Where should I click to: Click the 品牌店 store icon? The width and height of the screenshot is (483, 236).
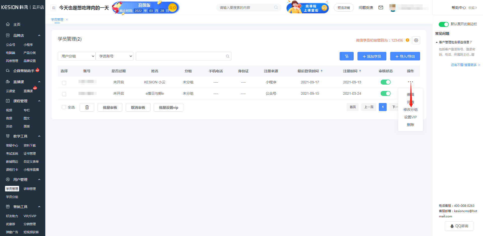click(8, 35)
